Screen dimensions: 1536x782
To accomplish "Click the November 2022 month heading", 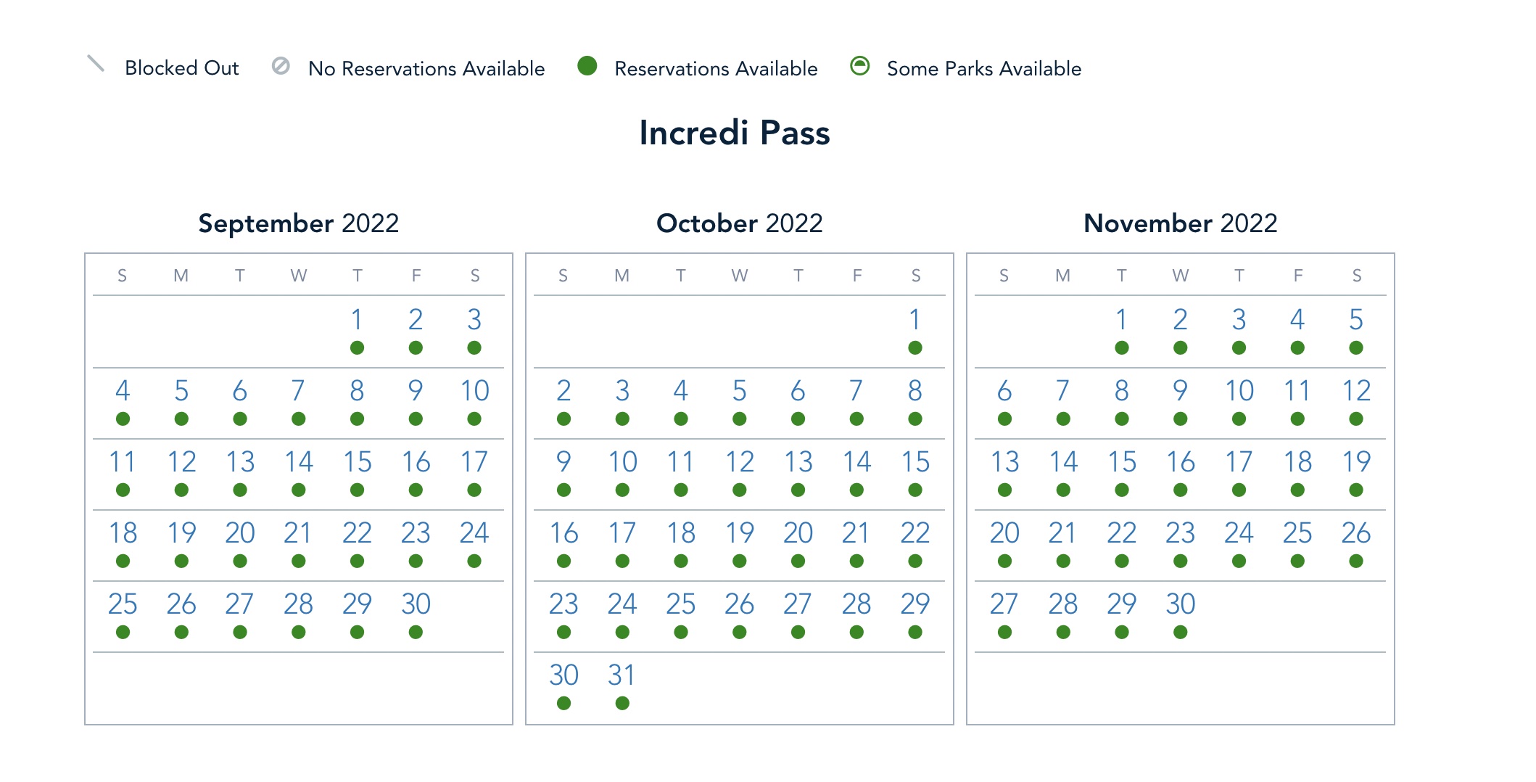I will tap(1180, 223).
